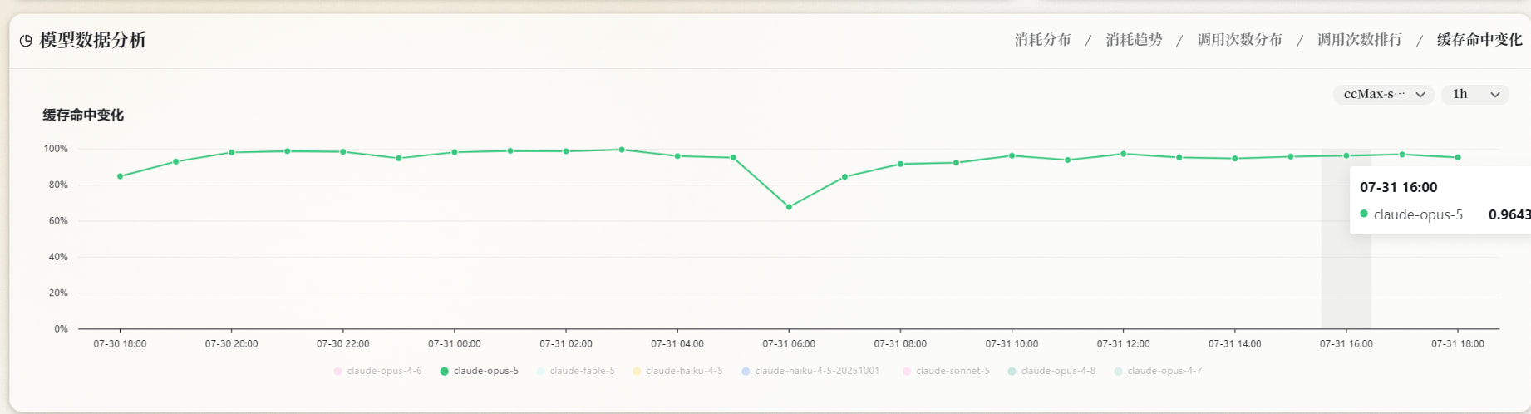Viewport: 1531px width, 414px height.
Task: Switch to 消耗分布 tab
Action: coord(1042,40)
